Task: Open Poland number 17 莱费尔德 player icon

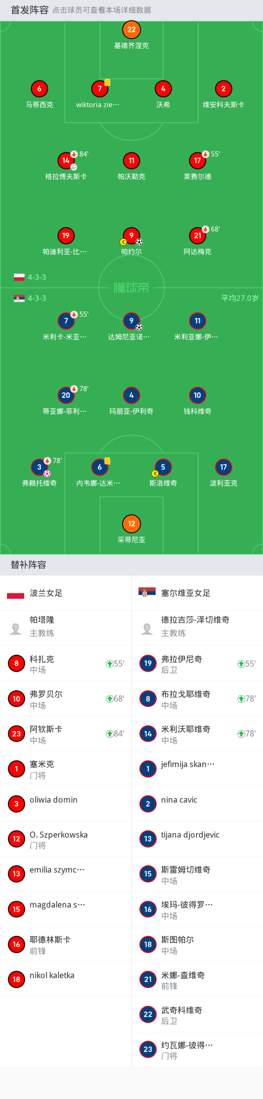Action: click(x=197, y=161)
